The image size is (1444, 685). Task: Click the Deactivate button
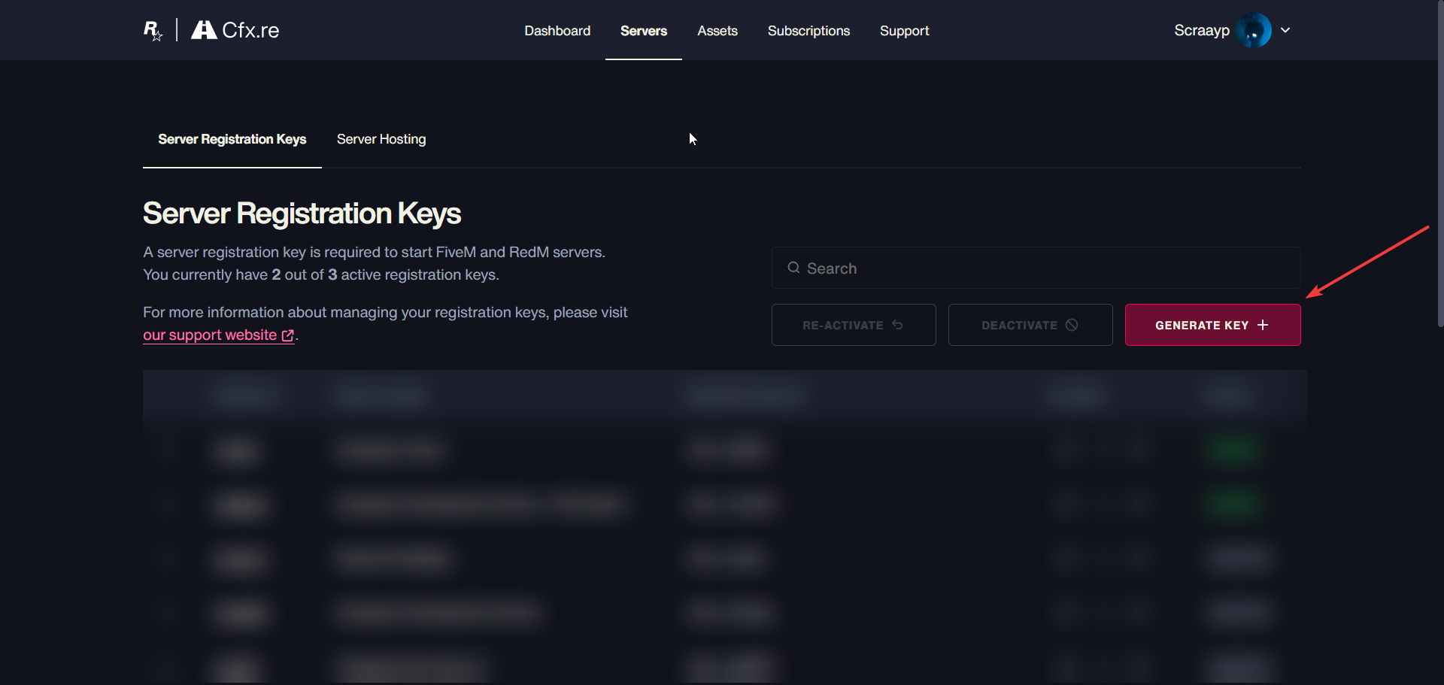tap(1030, 325)
